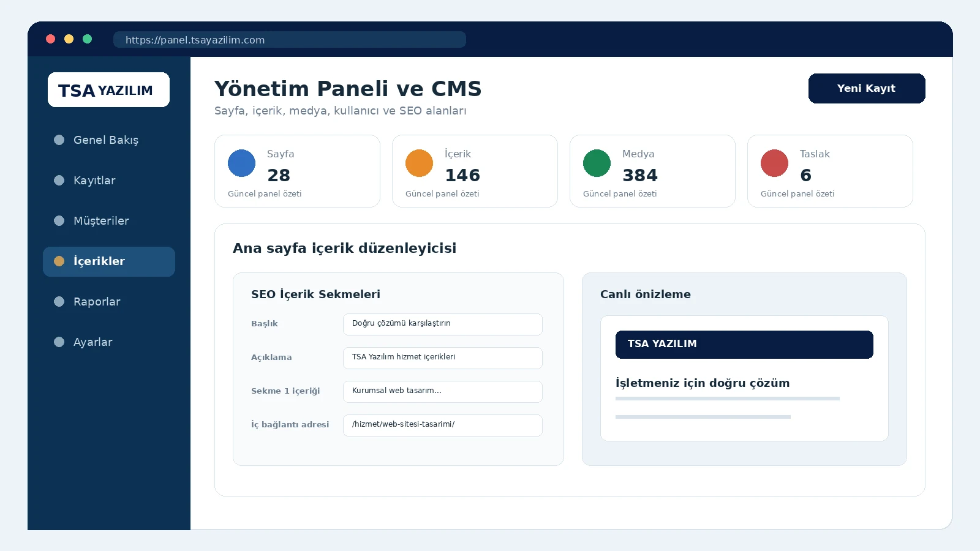This screenshot has height=551, width=980.
Task: Select the İçerikler menu item
Action: click(109, 261)
